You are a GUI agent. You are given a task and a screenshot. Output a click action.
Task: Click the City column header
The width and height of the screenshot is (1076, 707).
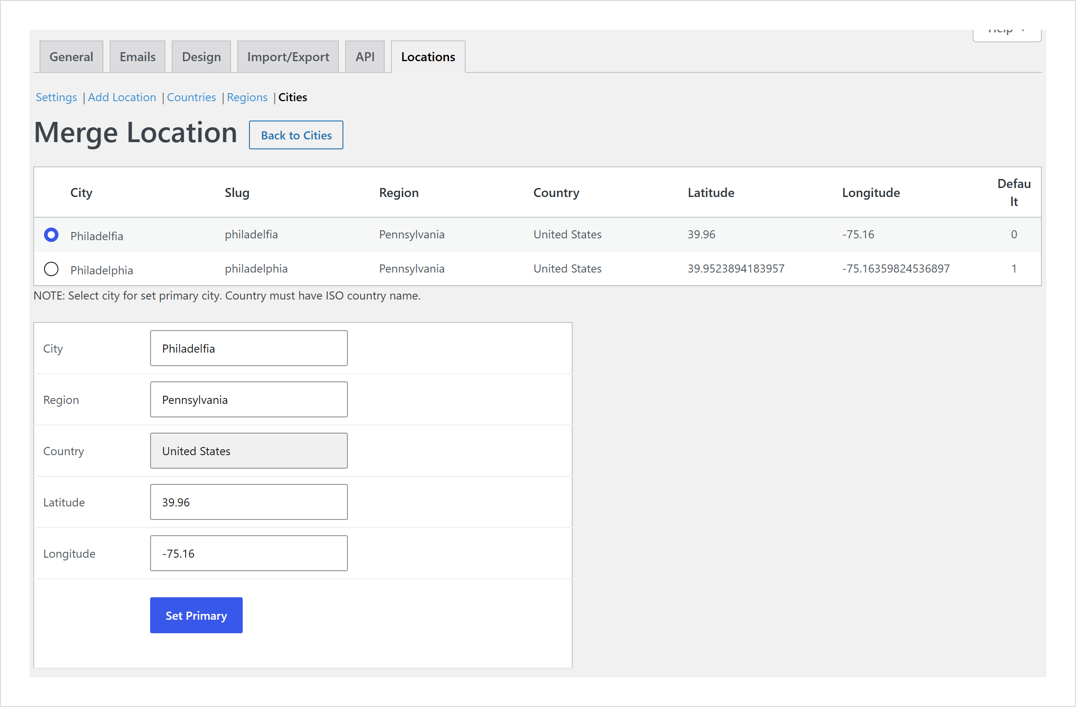(81, 192)
